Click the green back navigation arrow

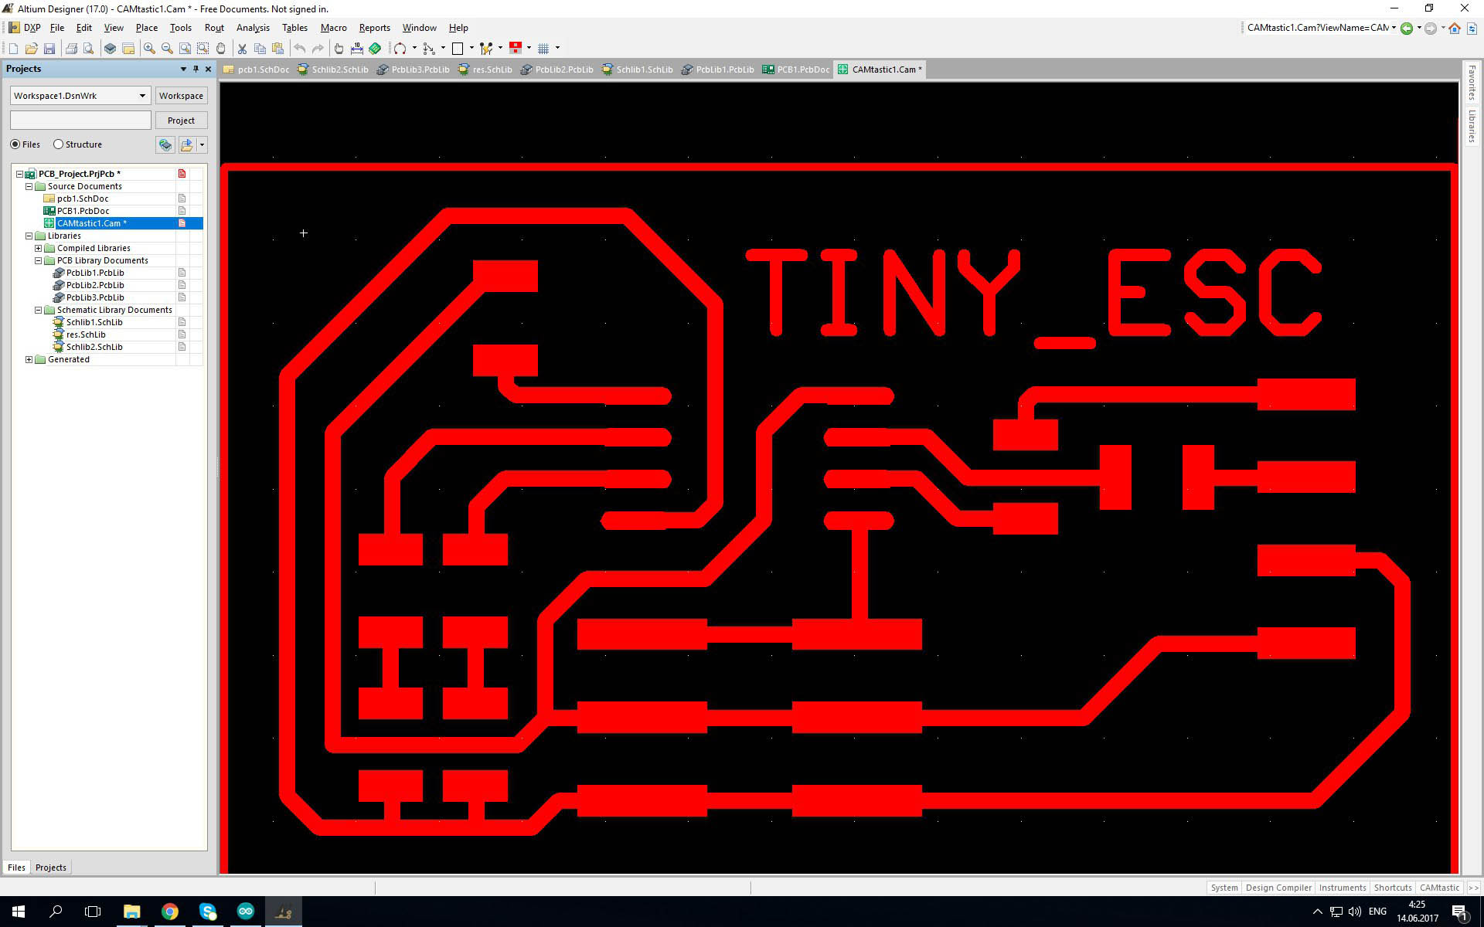[1407, 29]
